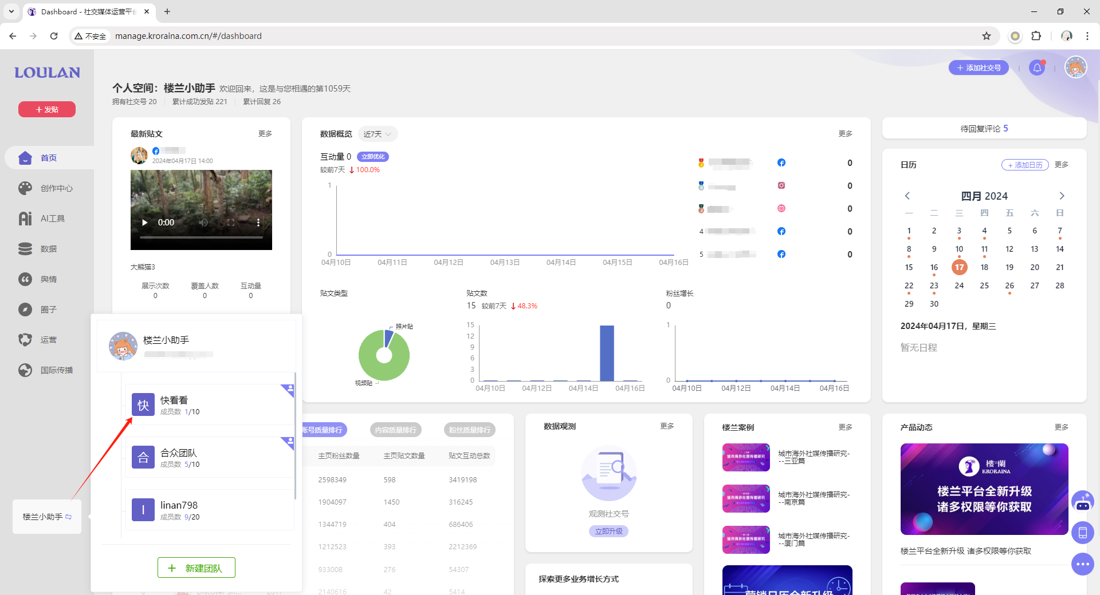Open the 近7天 time range dropdown
Image resolution: width=1100 pixels, height=595 pixels.
378,134
